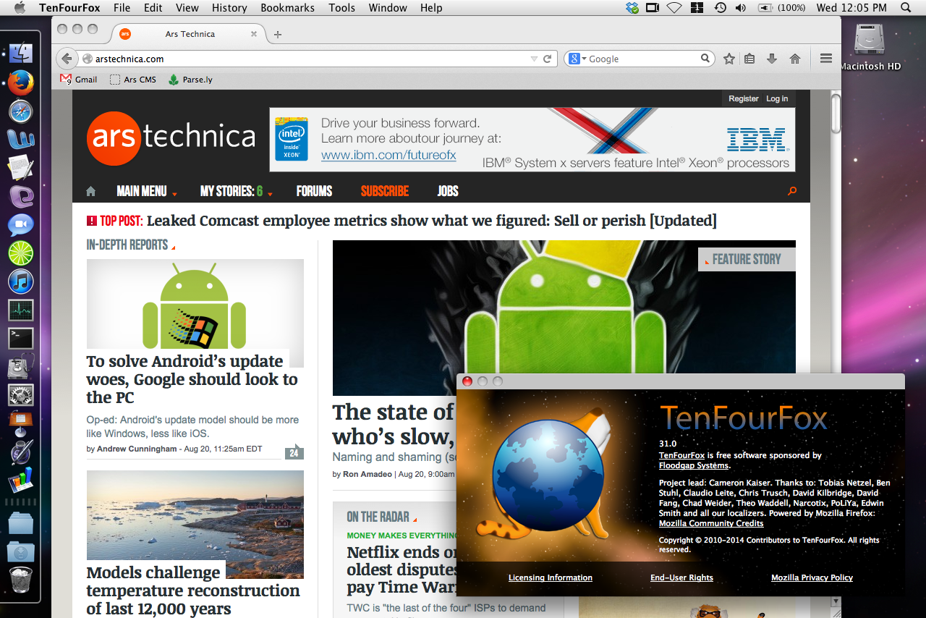The width and height of the screenshot is (926, 618).
Task: Click the Ars Technica logo
Action: 171,137
